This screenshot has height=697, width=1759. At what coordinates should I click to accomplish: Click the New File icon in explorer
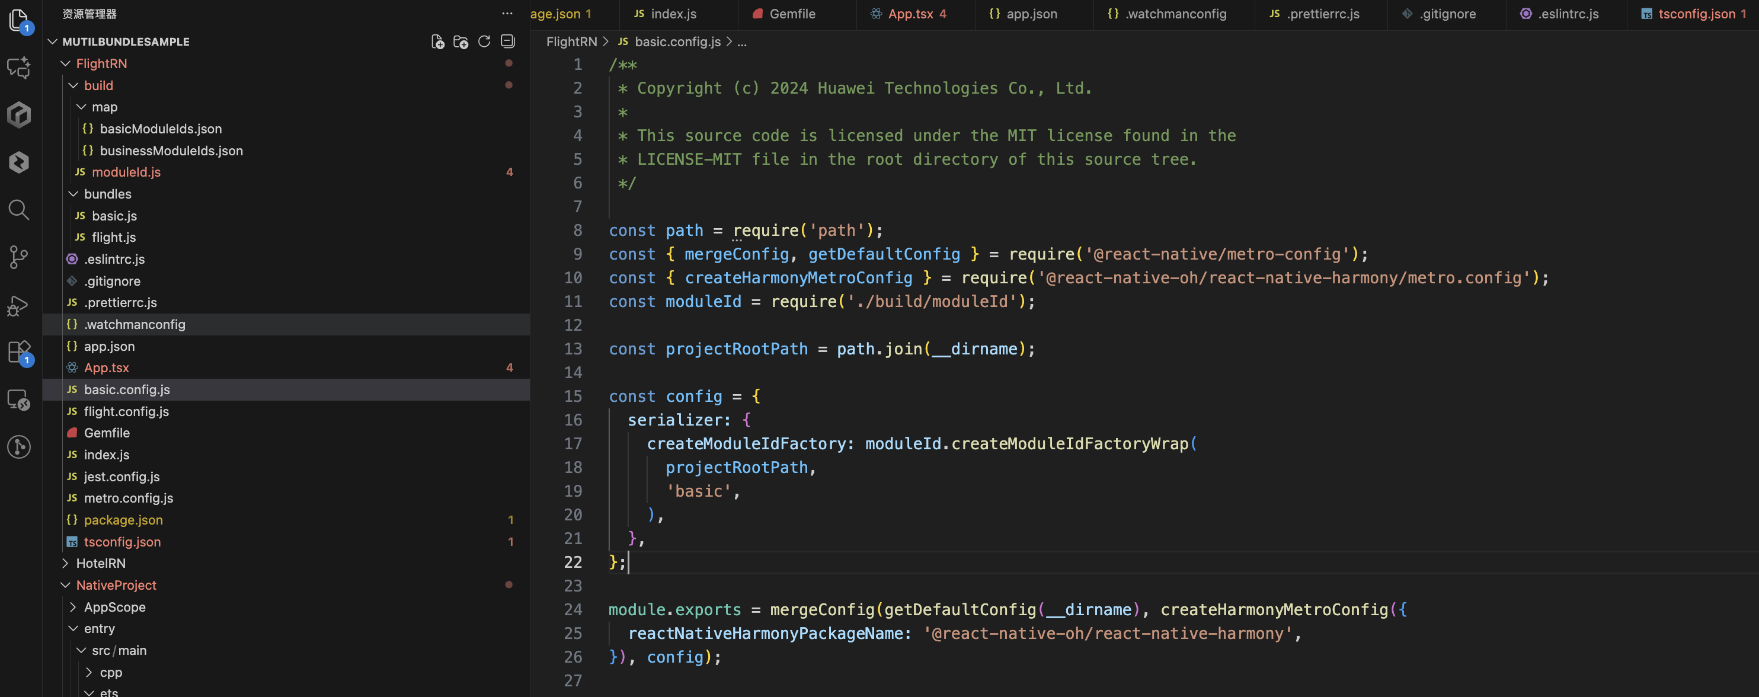tap(438, 41)
